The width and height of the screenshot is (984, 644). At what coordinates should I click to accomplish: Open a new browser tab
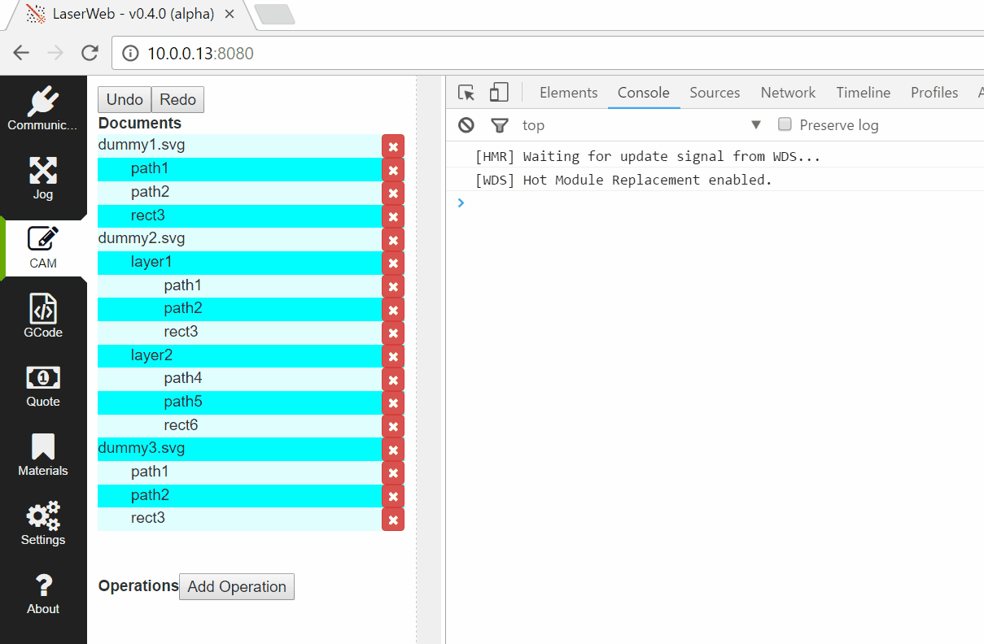[274, 14]
